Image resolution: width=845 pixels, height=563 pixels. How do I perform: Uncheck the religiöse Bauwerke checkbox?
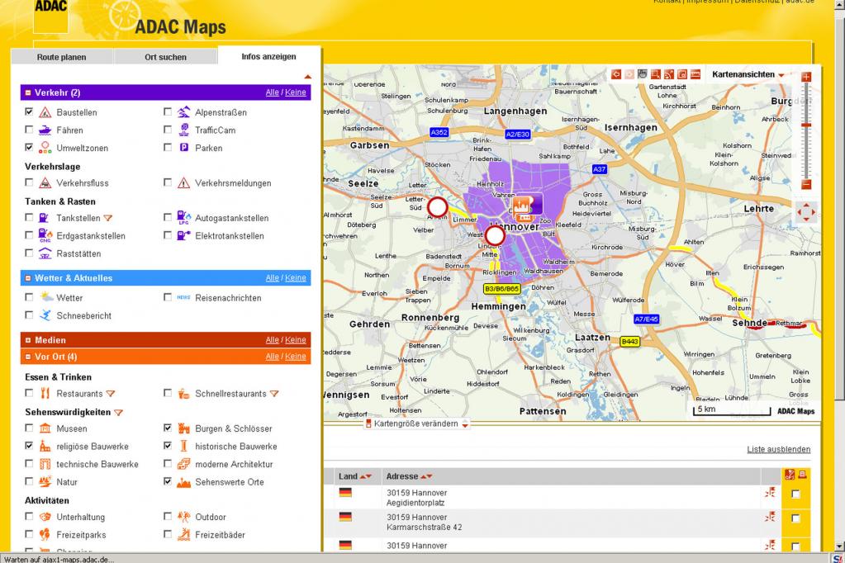pos(29,446)
